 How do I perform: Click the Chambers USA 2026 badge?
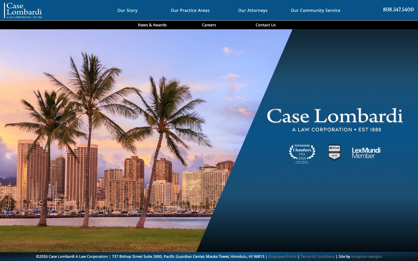click(x=302, y=154)
